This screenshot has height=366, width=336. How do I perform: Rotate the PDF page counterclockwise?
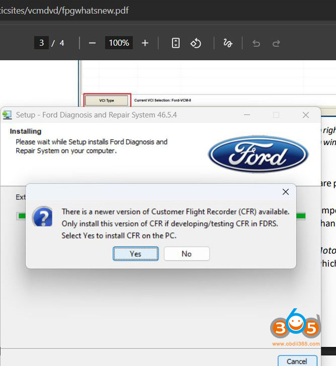196,43
